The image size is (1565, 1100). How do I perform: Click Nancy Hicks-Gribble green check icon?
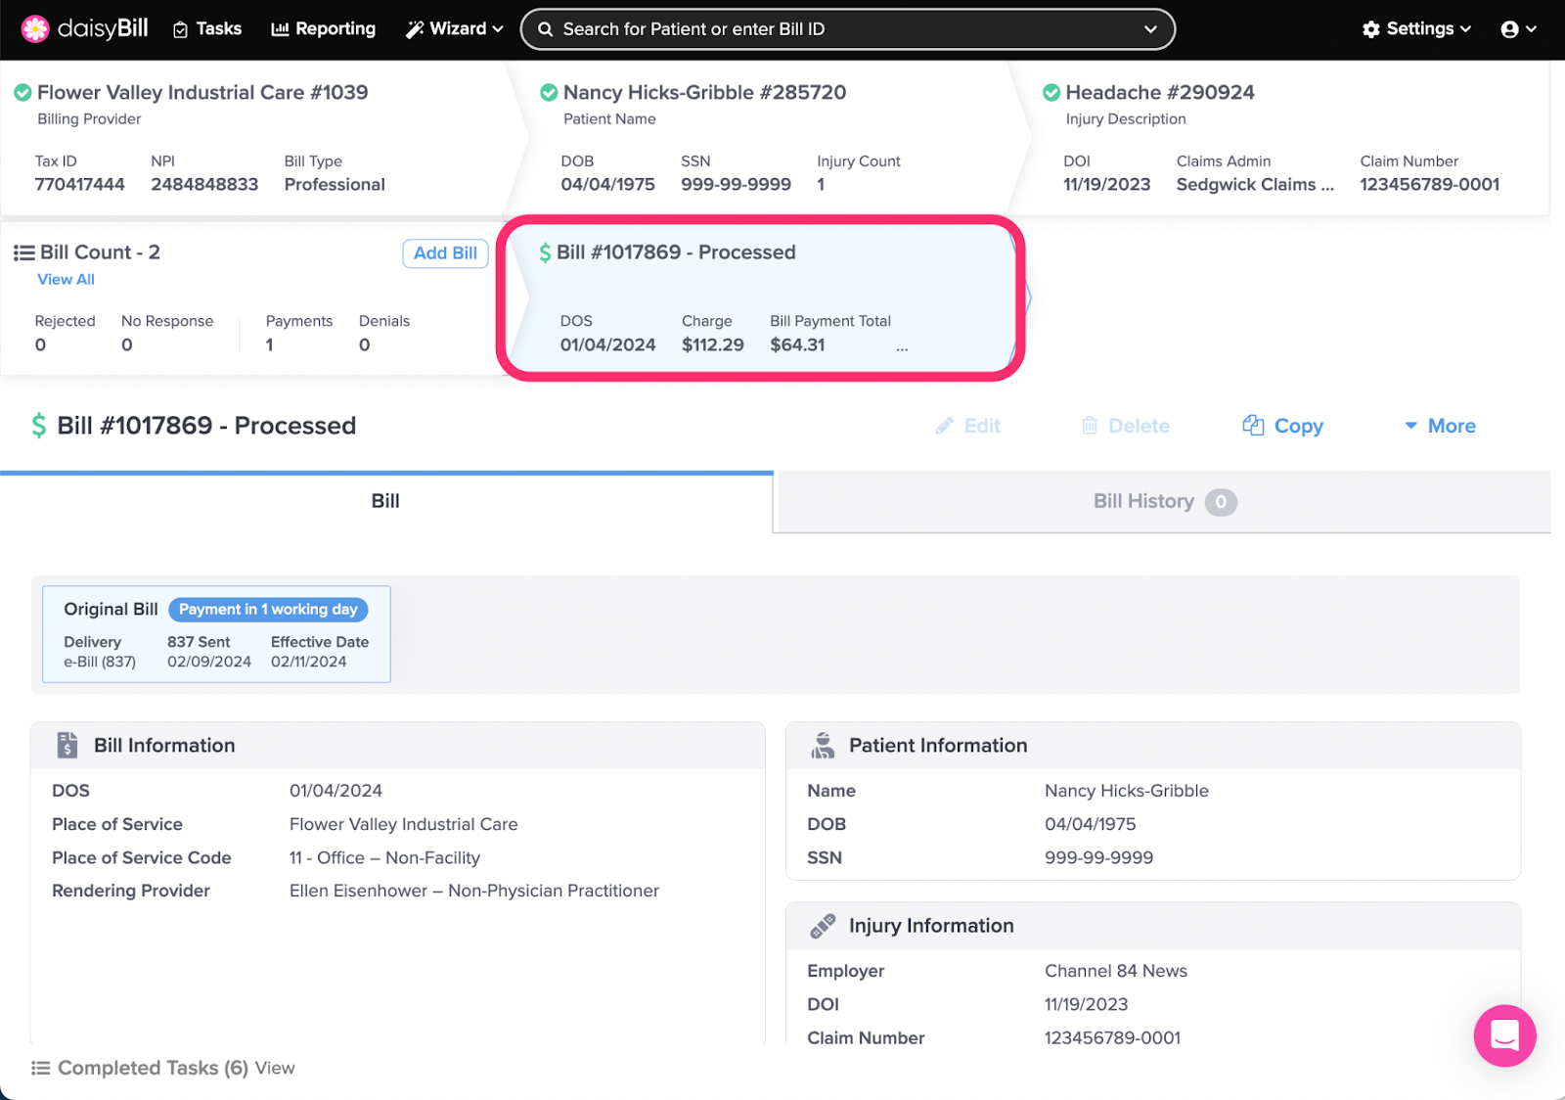(549, 92)
